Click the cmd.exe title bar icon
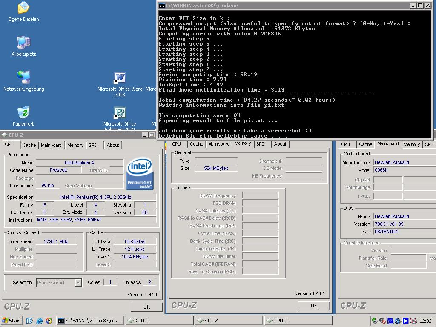Image resolution: width=436 pixels, height=327 pixels. click(162, 6)
